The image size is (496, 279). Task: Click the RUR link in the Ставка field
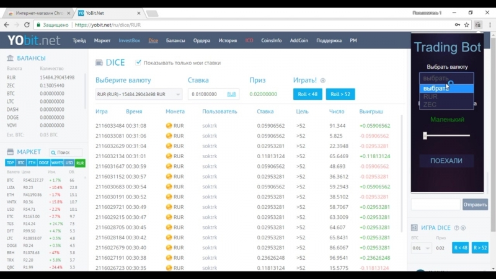(231, 94)
